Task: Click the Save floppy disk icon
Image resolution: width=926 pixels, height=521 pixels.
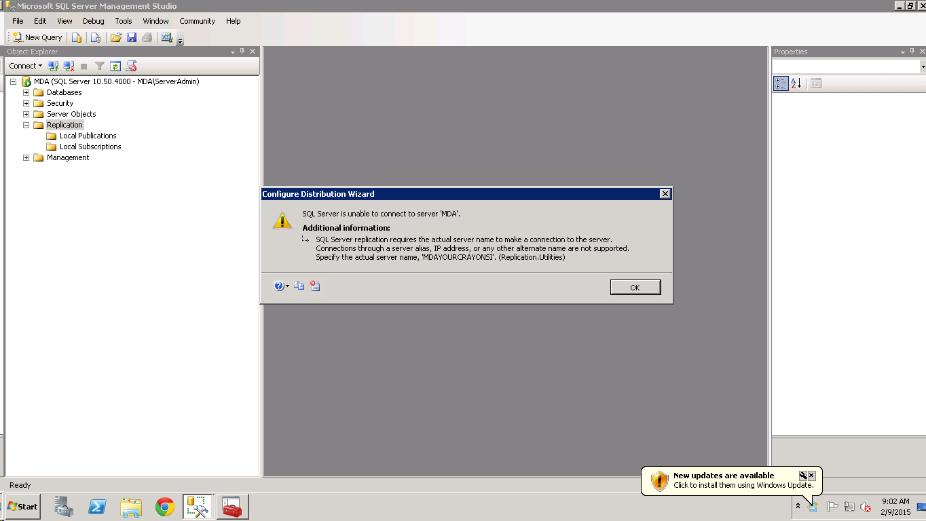Action: [x=132, y=37]
